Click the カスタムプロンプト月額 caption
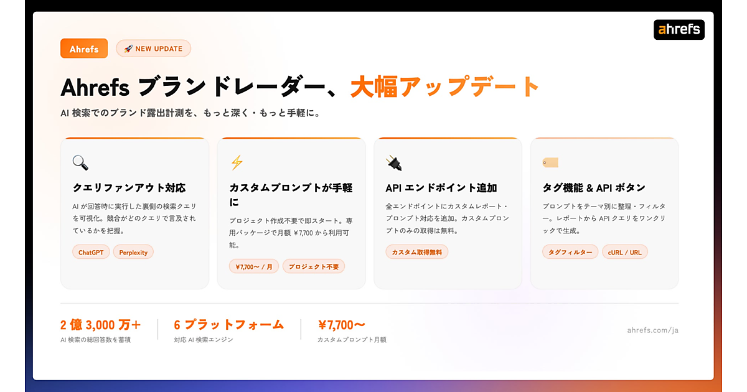This screenshot has width=747, height=392. point(352,340)
